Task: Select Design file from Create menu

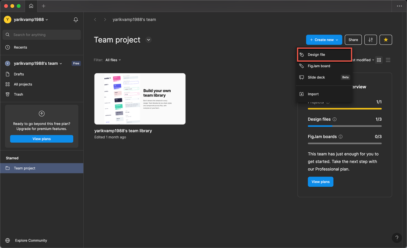Action: (x=325, y=54)
